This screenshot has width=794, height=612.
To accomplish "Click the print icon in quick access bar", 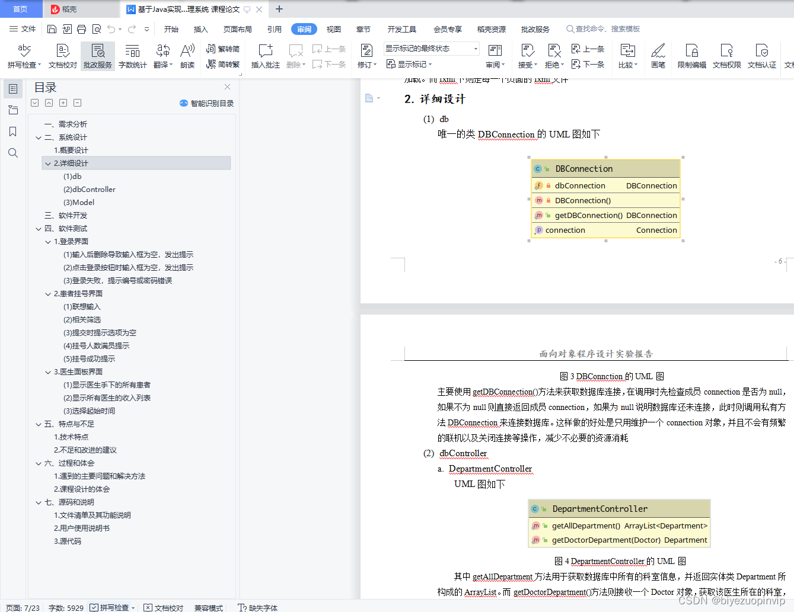I will tap(81, 29).
